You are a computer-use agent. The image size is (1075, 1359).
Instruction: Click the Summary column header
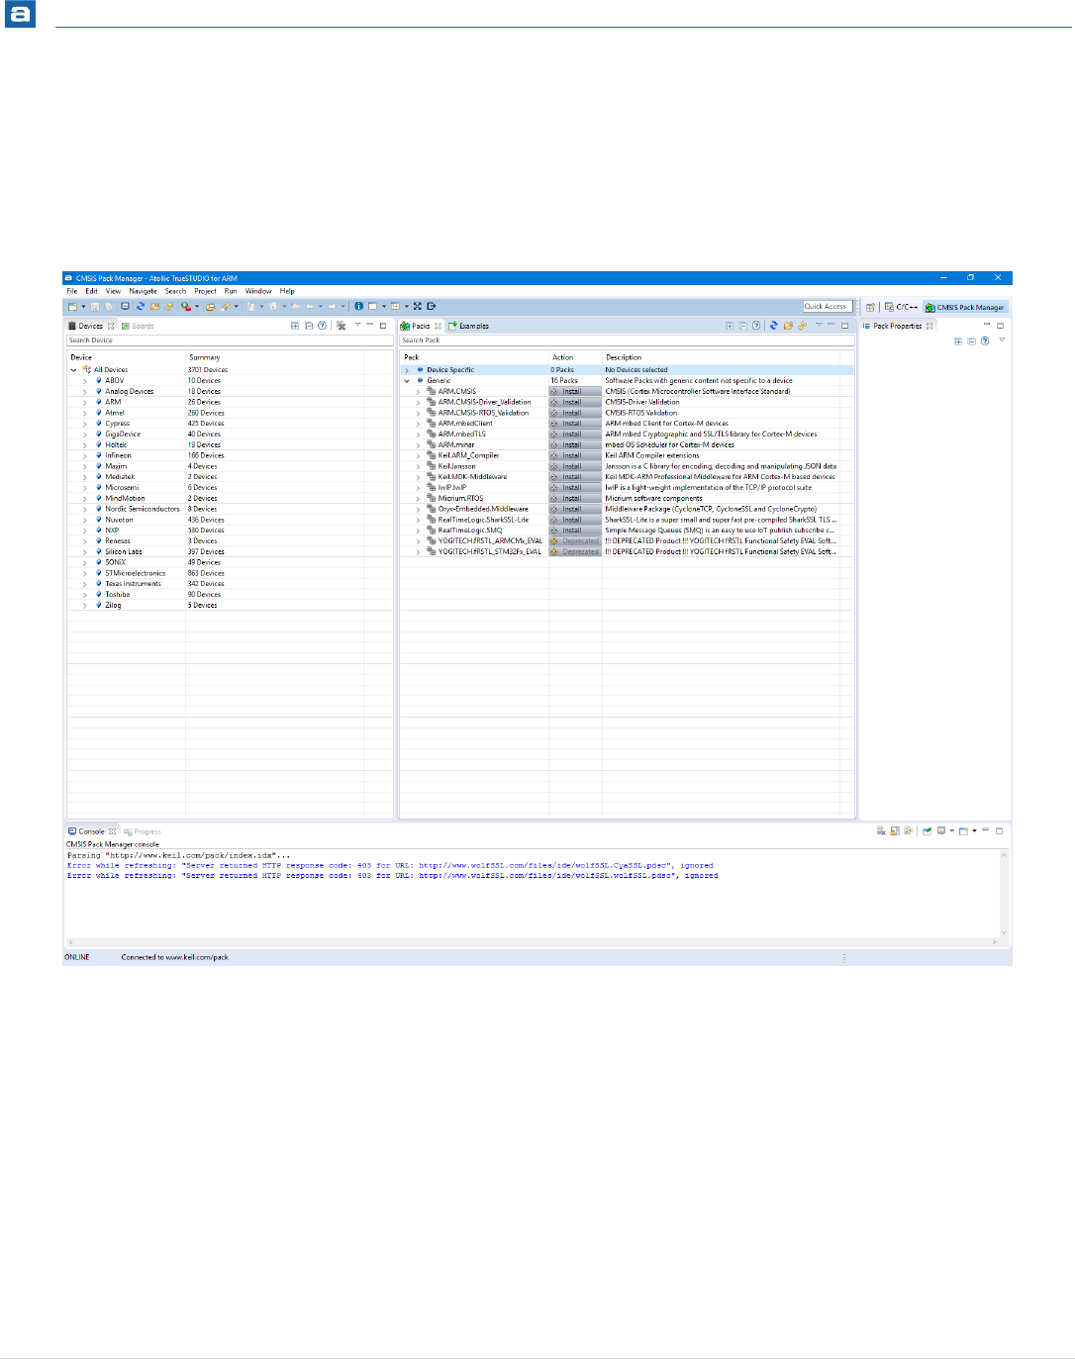click(x=205, y=357)
